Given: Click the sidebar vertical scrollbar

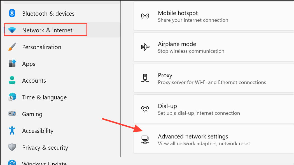Looking at the screenshot, I should 121,78.
